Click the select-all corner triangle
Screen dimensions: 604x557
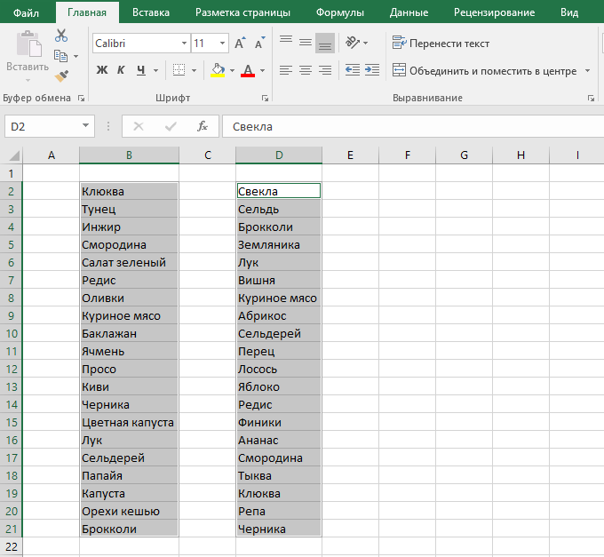pyautogui.click(x=14, y=155)
